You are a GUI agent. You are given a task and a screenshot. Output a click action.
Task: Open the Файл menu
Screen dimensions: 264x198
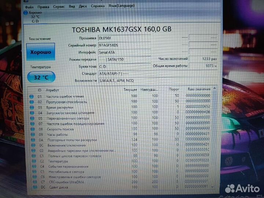point(29,6)
